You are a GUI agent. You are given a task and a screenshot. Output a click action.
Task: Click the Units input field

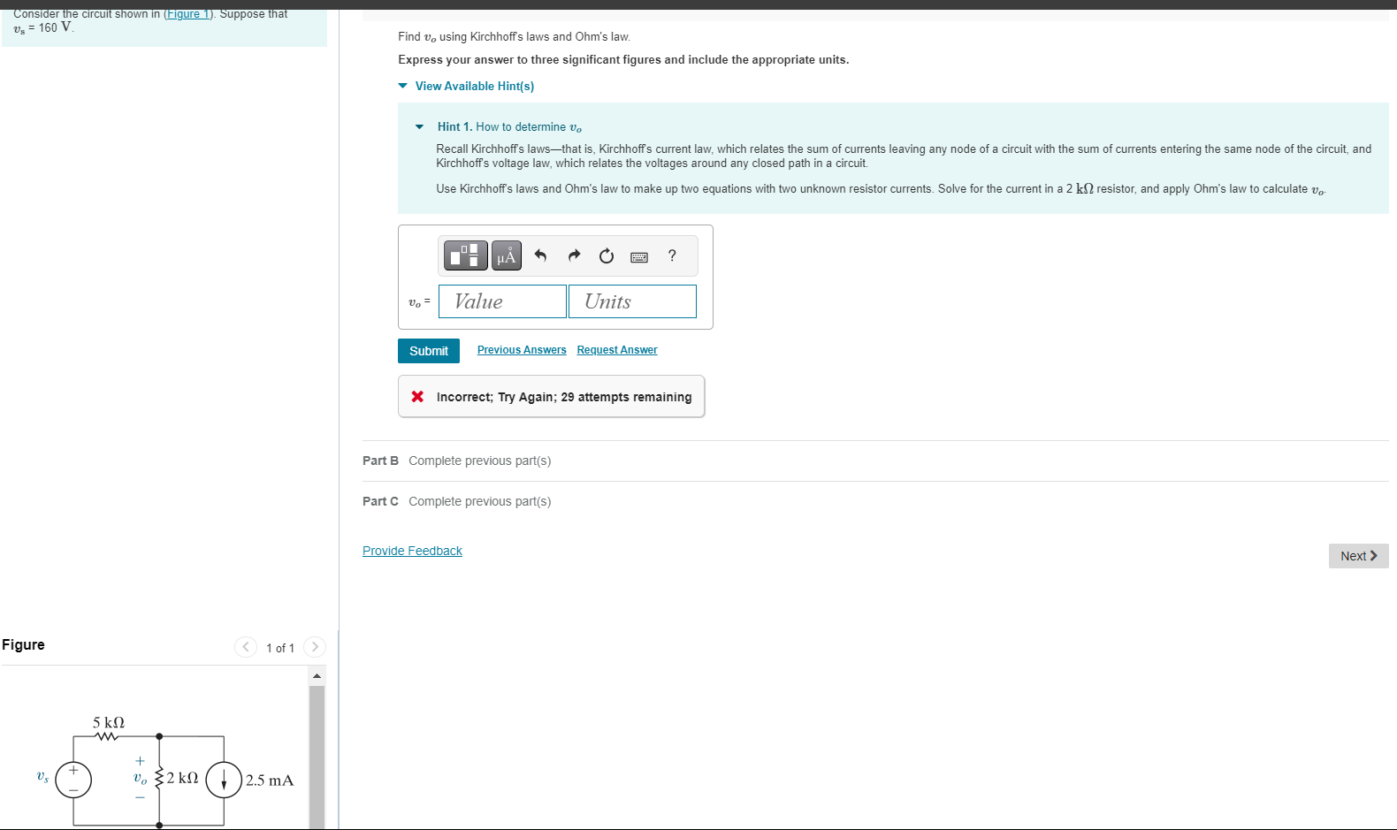point(632,301)
